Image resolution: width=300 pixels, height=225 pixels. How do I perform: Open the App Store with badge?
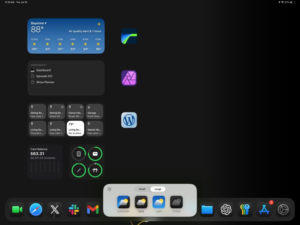[x=264, y=209]
